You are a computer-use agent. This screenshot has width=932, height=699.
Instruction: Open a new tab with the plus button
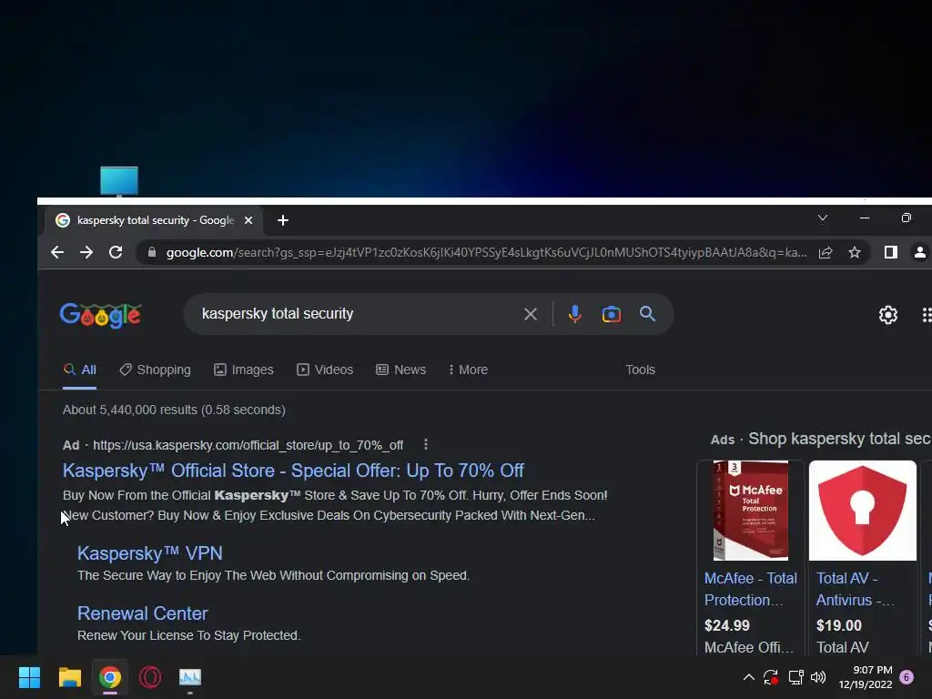pos(283,220)
